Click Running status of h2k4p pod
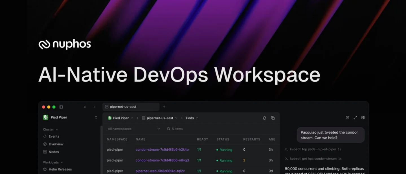The width and height of the screenshot is (406, 174). (x=224, y=150)
